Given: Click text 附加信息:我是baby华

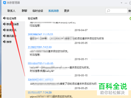Looking at the screenshot, I should pyautogui.click(x=42, y=71).
